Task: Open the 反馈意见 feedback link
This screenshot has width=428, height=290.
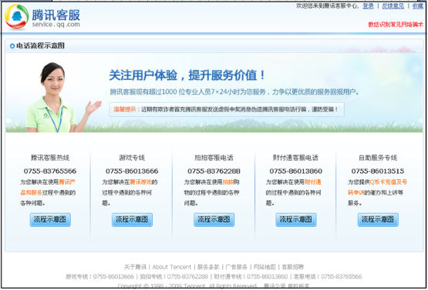Action: point(393,6)
